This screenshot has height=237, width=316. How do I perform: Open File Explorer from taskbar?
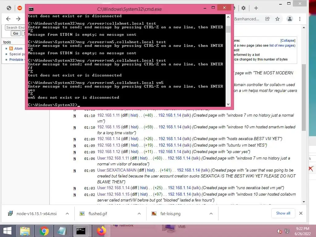pyautogui.click(x=25, y=231)
